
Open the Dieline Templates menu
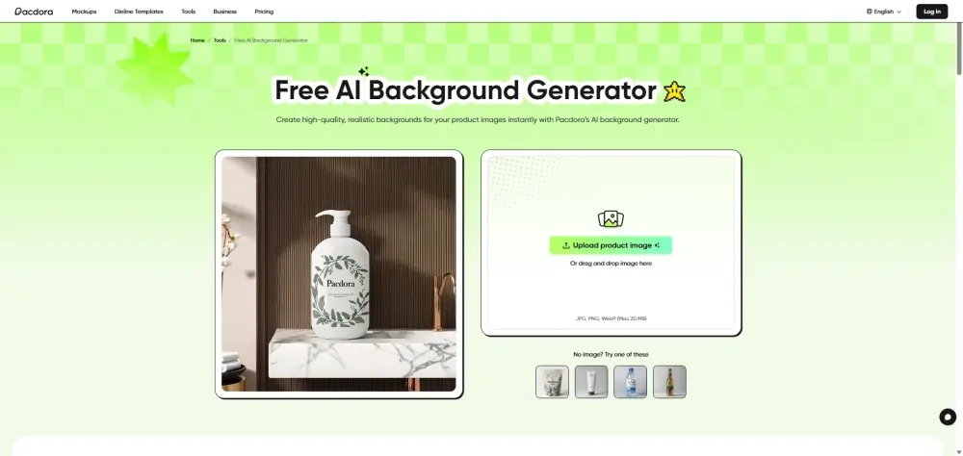point(139,11)
